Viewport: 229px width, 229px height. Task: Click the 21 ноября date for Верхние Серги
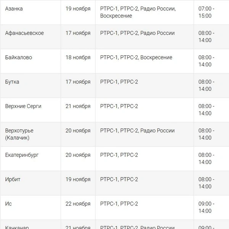pos(78,106)
